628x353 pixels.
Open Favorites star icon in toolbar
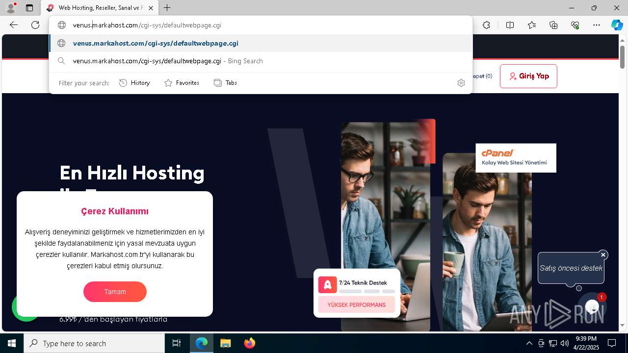tap(532, 25)
